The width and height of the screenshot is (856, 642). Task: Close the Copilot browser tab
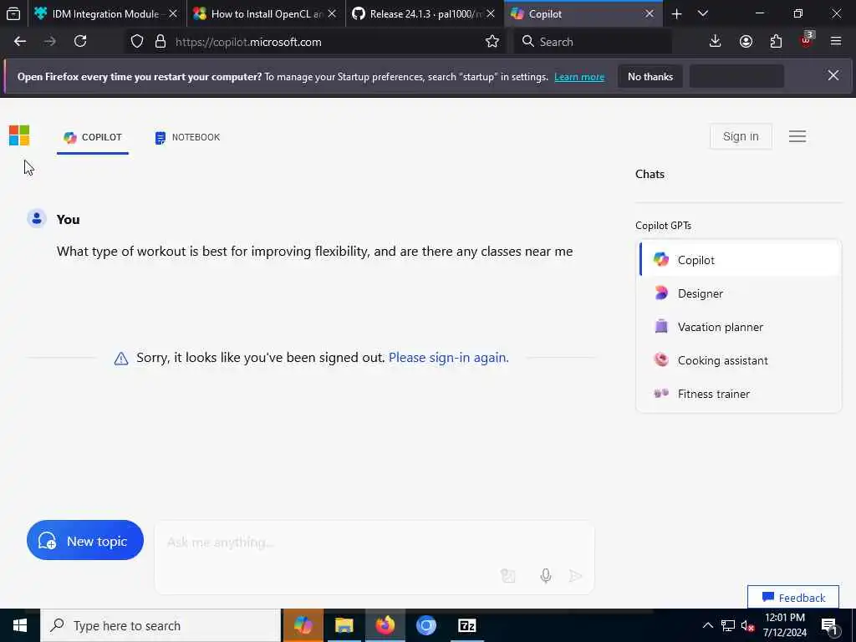pyautogui.click(x=650, y=13)
